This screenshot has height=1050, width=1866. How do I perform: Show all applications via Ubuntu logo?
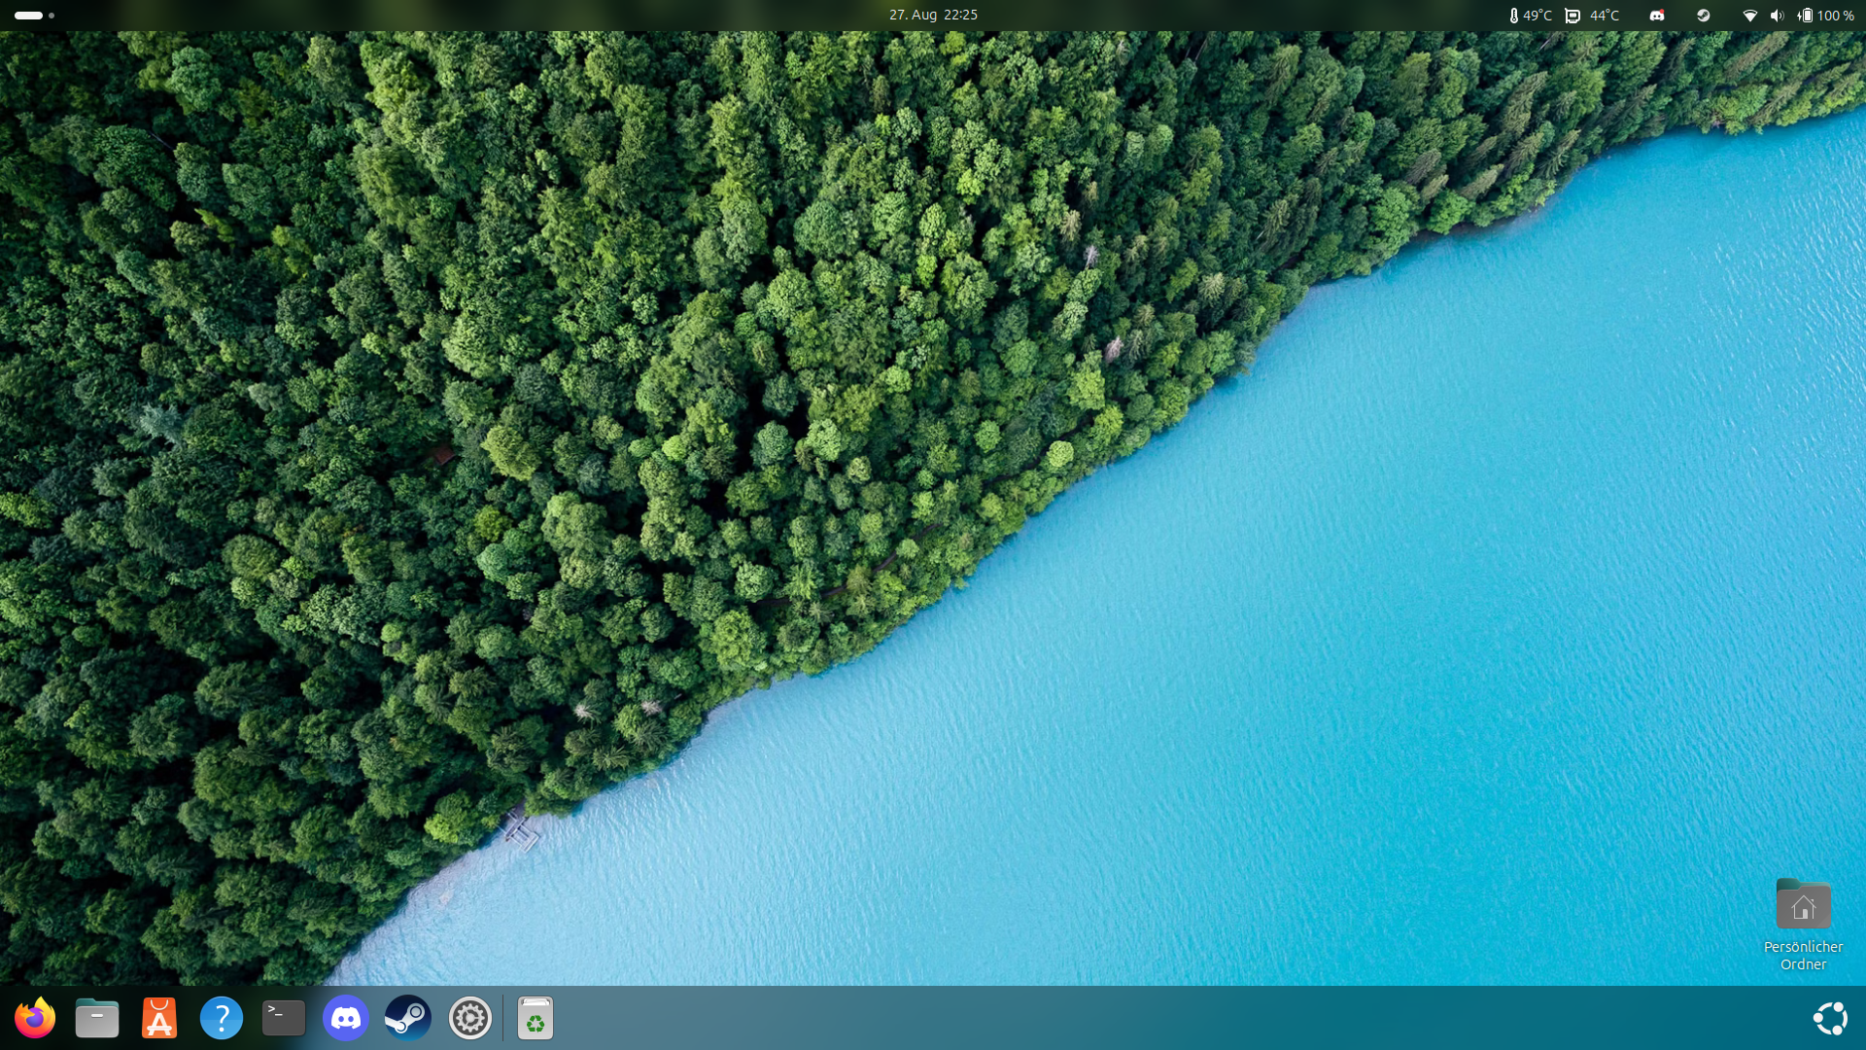point(1830,1018)
